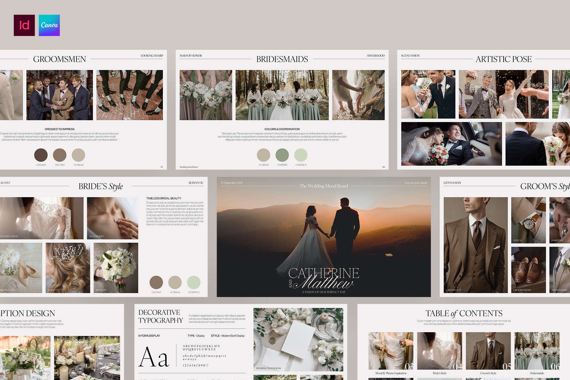Click the Adobe InDesign icon
570x380 pixels.
coord(24,25)
